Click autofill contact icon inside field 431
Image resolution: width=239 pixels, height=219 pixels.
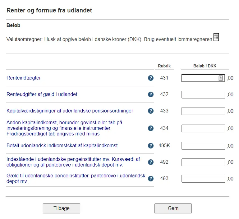click(221, 78)
